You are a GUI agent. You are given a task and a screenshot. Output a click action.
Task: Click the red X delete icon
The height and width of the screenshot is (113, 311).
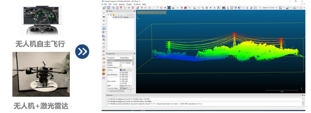pos(133,8)
